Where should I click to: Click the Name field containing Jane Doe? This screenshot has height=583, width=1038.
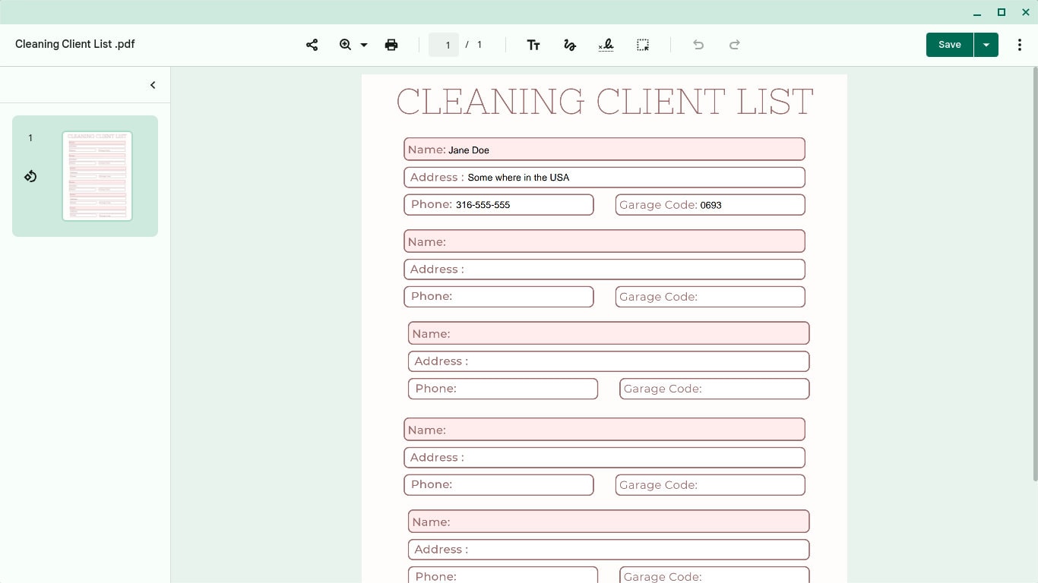coord(604,149)
